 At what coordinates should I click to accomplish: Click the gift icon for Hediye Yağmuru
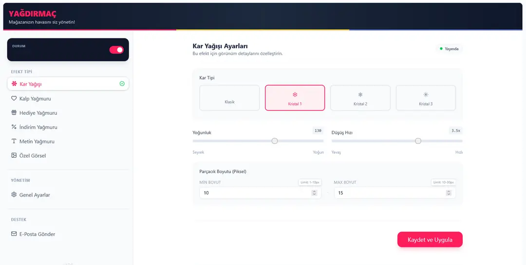[14, 113]
